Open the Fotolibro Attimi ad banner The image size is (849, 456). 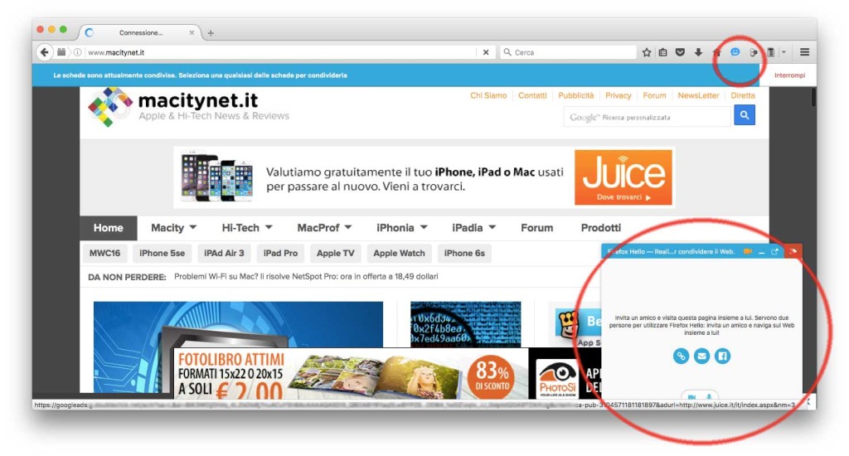(x=351, y=374)
